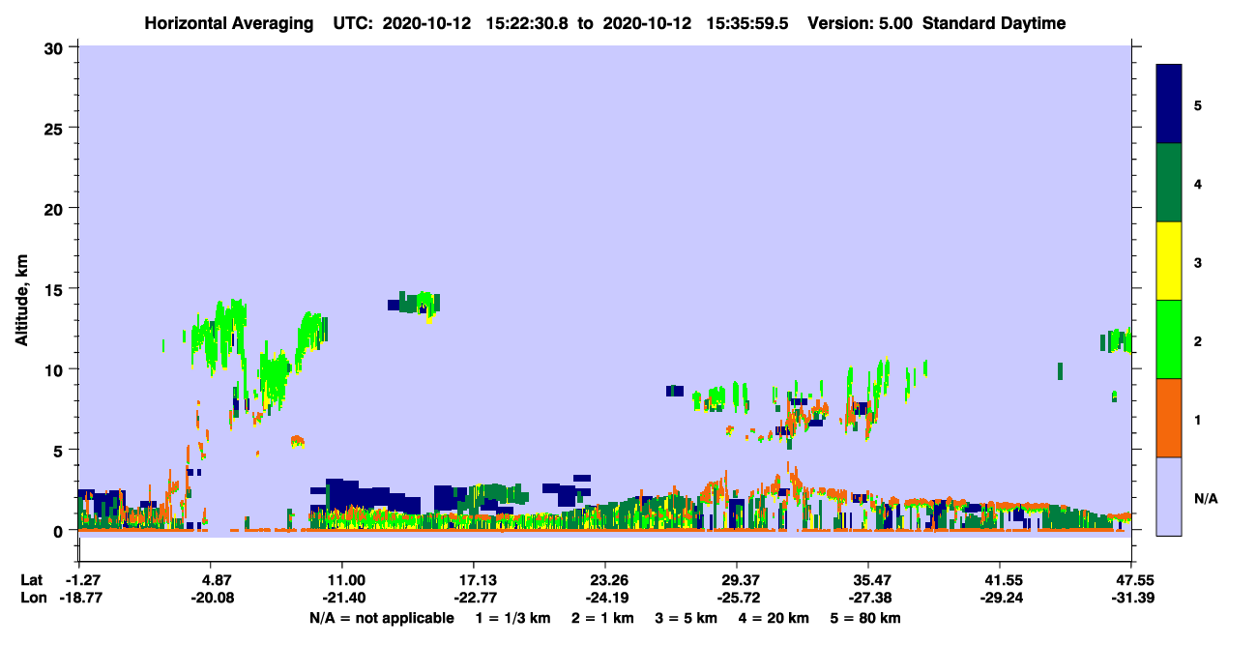1257x645 pixels.
Task: Click the y-axis tick label 30
Action: (x=56, y=47)
